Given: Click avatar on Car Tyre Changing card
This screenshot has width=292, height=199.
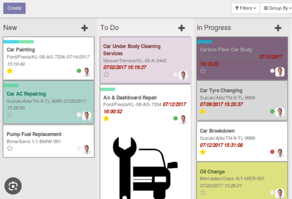Looking at the screenshot, I should [280, 112].
